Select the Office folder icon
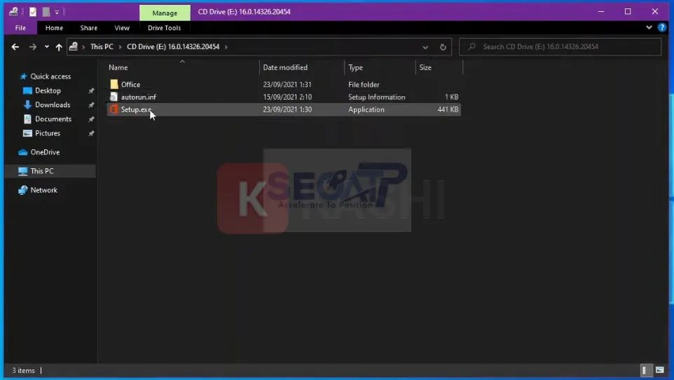The height and width of the screenshot is (380, 674). (x=114, y=84)
